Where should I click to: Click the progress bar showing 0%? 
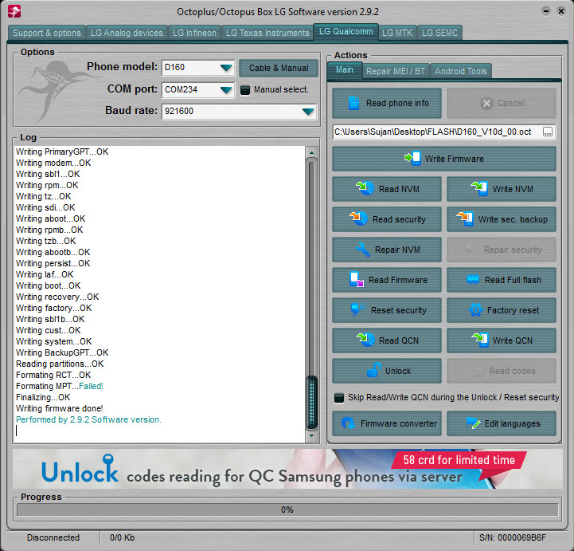[287, 510]
